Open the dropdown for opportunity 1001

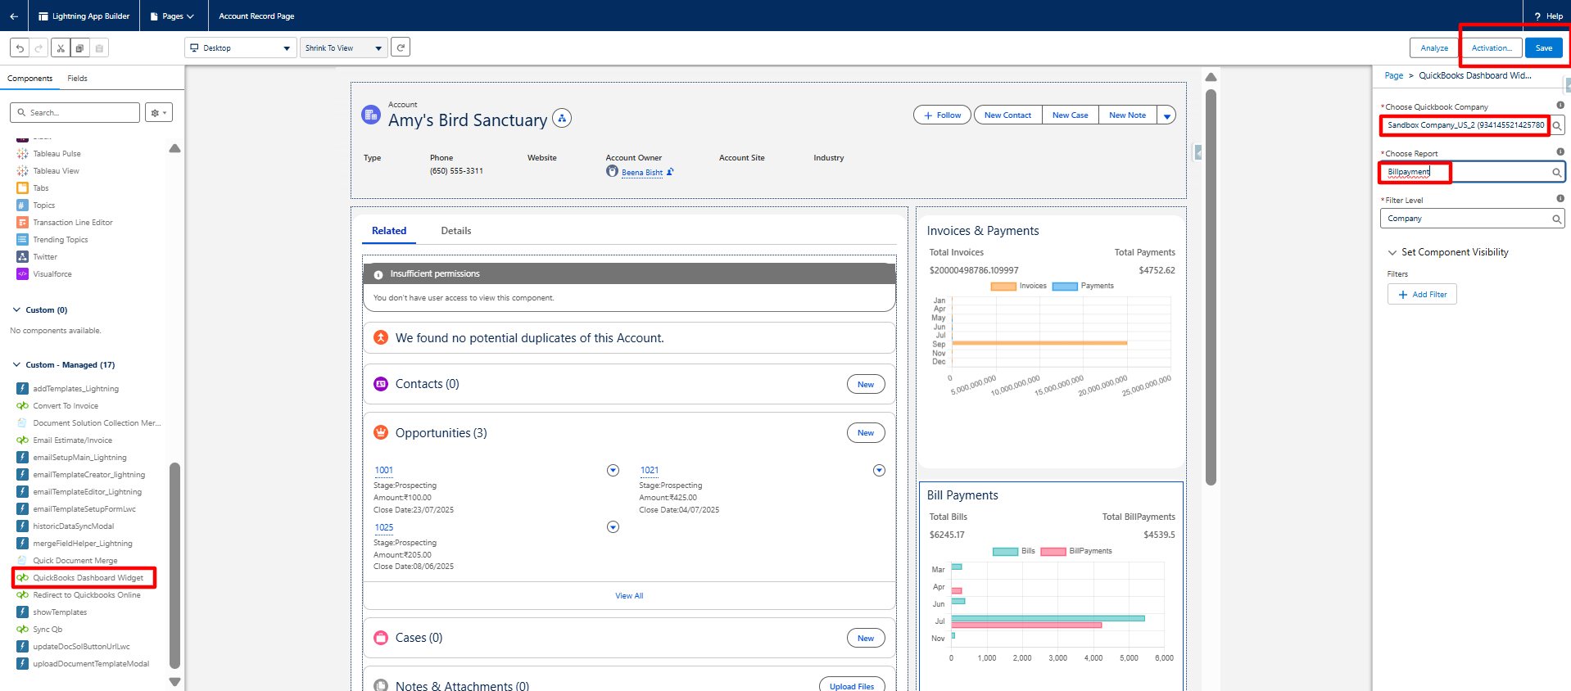point(613,470)
